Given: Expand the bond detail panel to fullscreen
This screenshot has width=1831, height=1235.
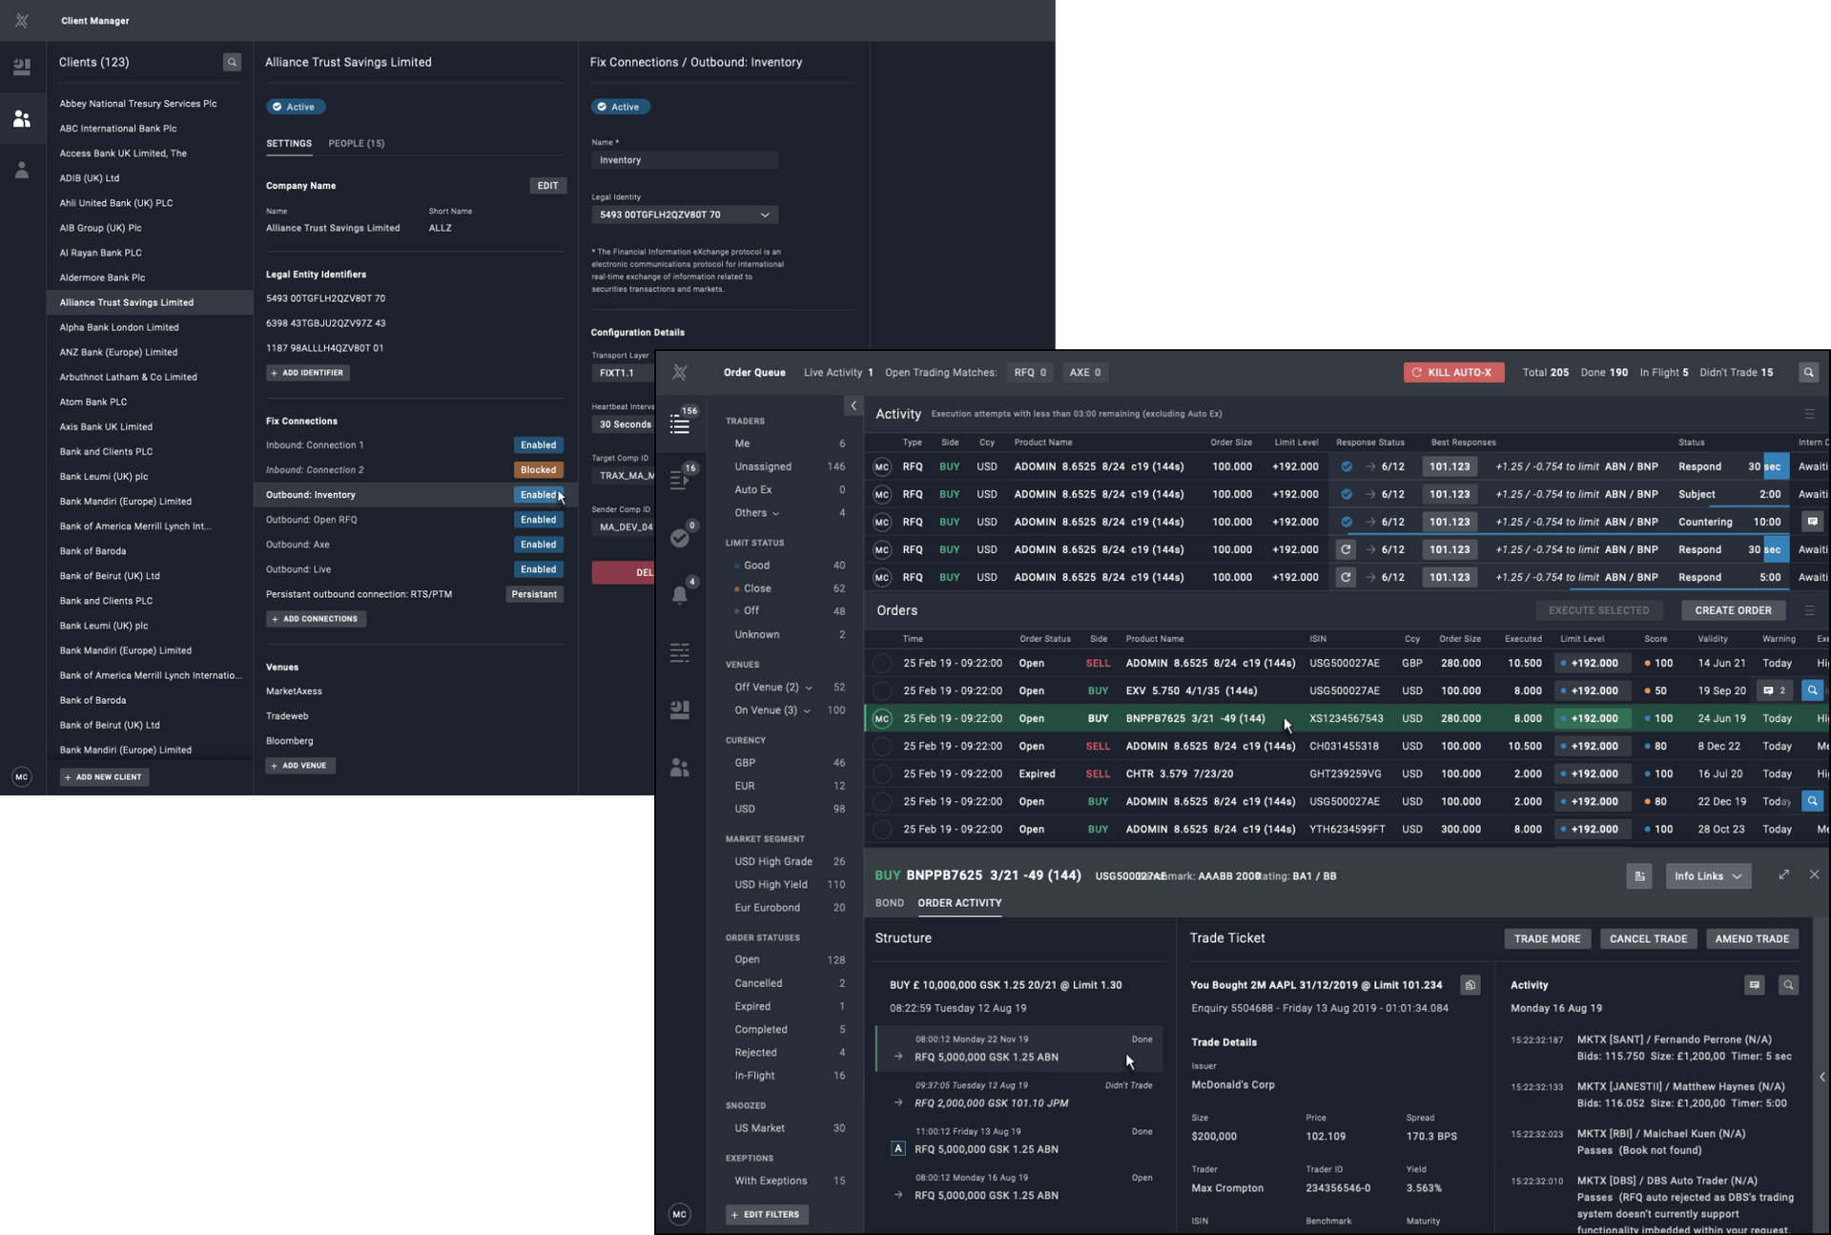Looking at the screenshot, I should click(1783, 875).
